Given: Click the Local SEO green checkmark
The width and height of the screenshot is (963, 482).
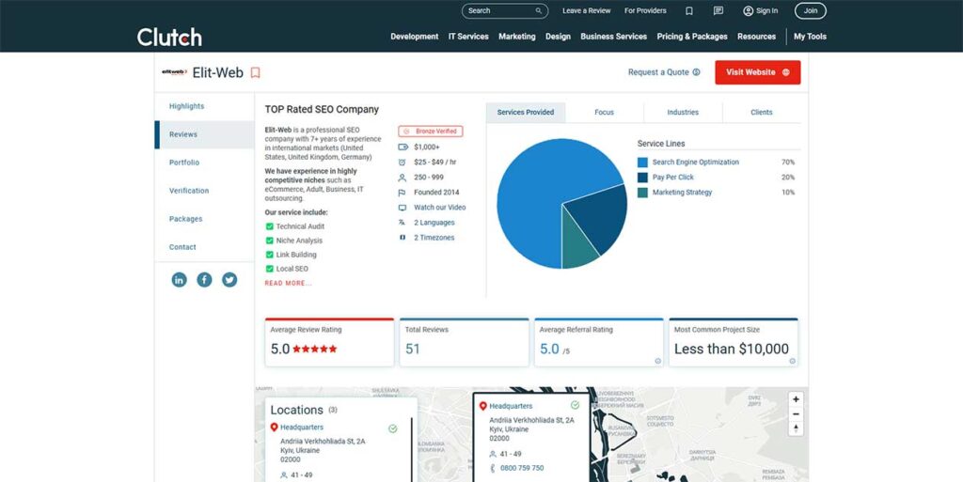Looking at the screenshot, I should click(269, 269).
